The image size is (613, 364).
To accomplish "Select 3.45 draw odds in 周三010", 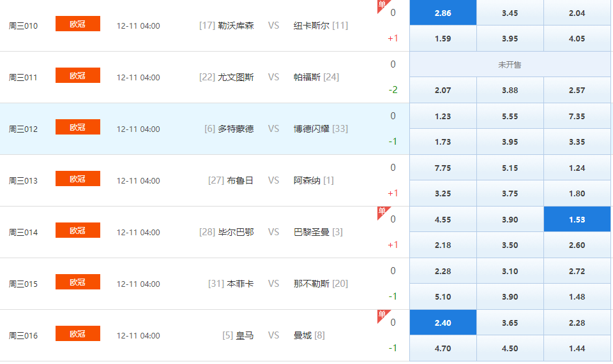I will click(510, 13).
